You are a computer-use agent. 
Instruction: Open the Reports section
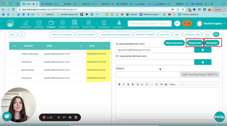63,24
